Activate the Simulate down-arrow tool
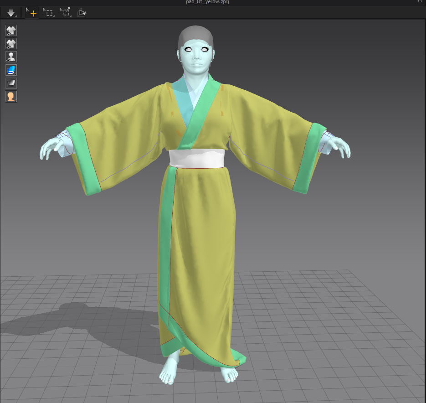Screen dimensions: 426x403 [x=11, y=13]
